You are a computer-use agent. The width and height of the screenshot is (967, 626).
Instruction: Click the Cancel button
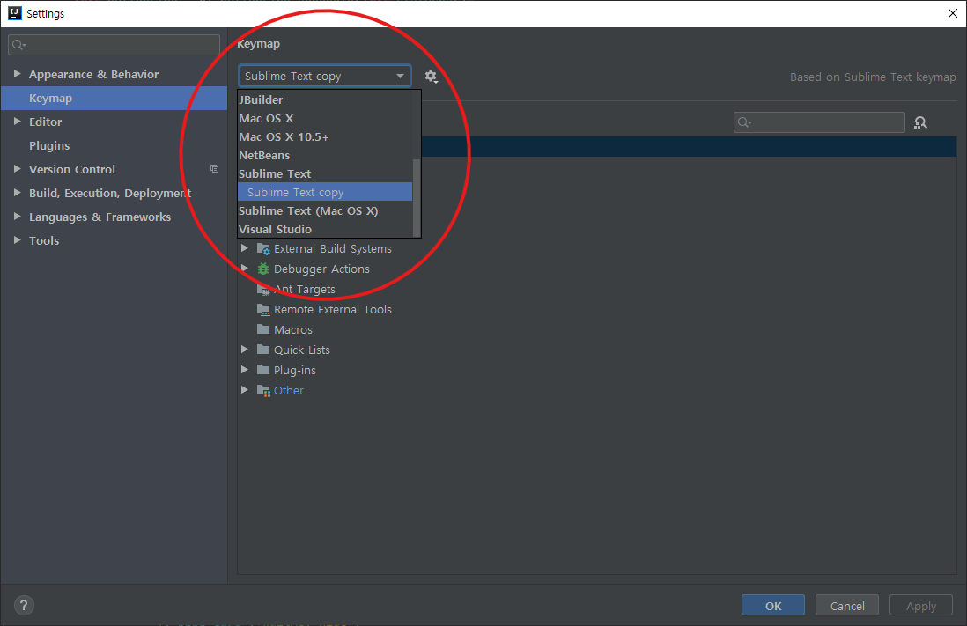846,605
